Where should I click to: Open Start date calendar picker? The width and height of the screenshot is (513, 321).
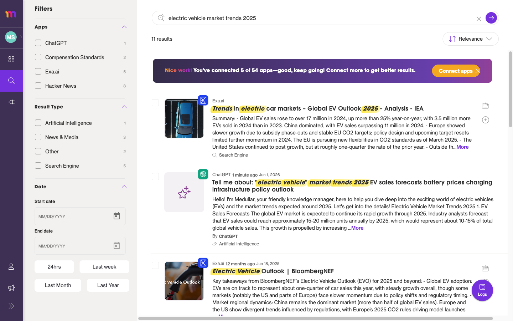point(117,216)
